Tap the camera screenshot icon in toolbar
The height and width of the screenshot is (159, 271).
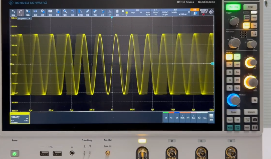point(50,12)
